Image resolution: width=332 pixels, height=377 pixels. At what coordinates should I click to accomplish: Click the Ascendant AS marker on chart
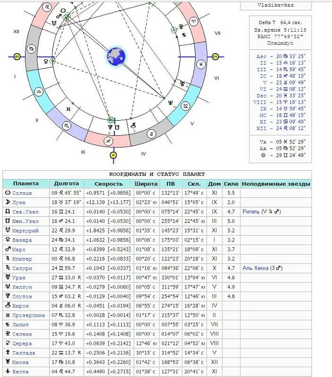[x=17, y=57]
